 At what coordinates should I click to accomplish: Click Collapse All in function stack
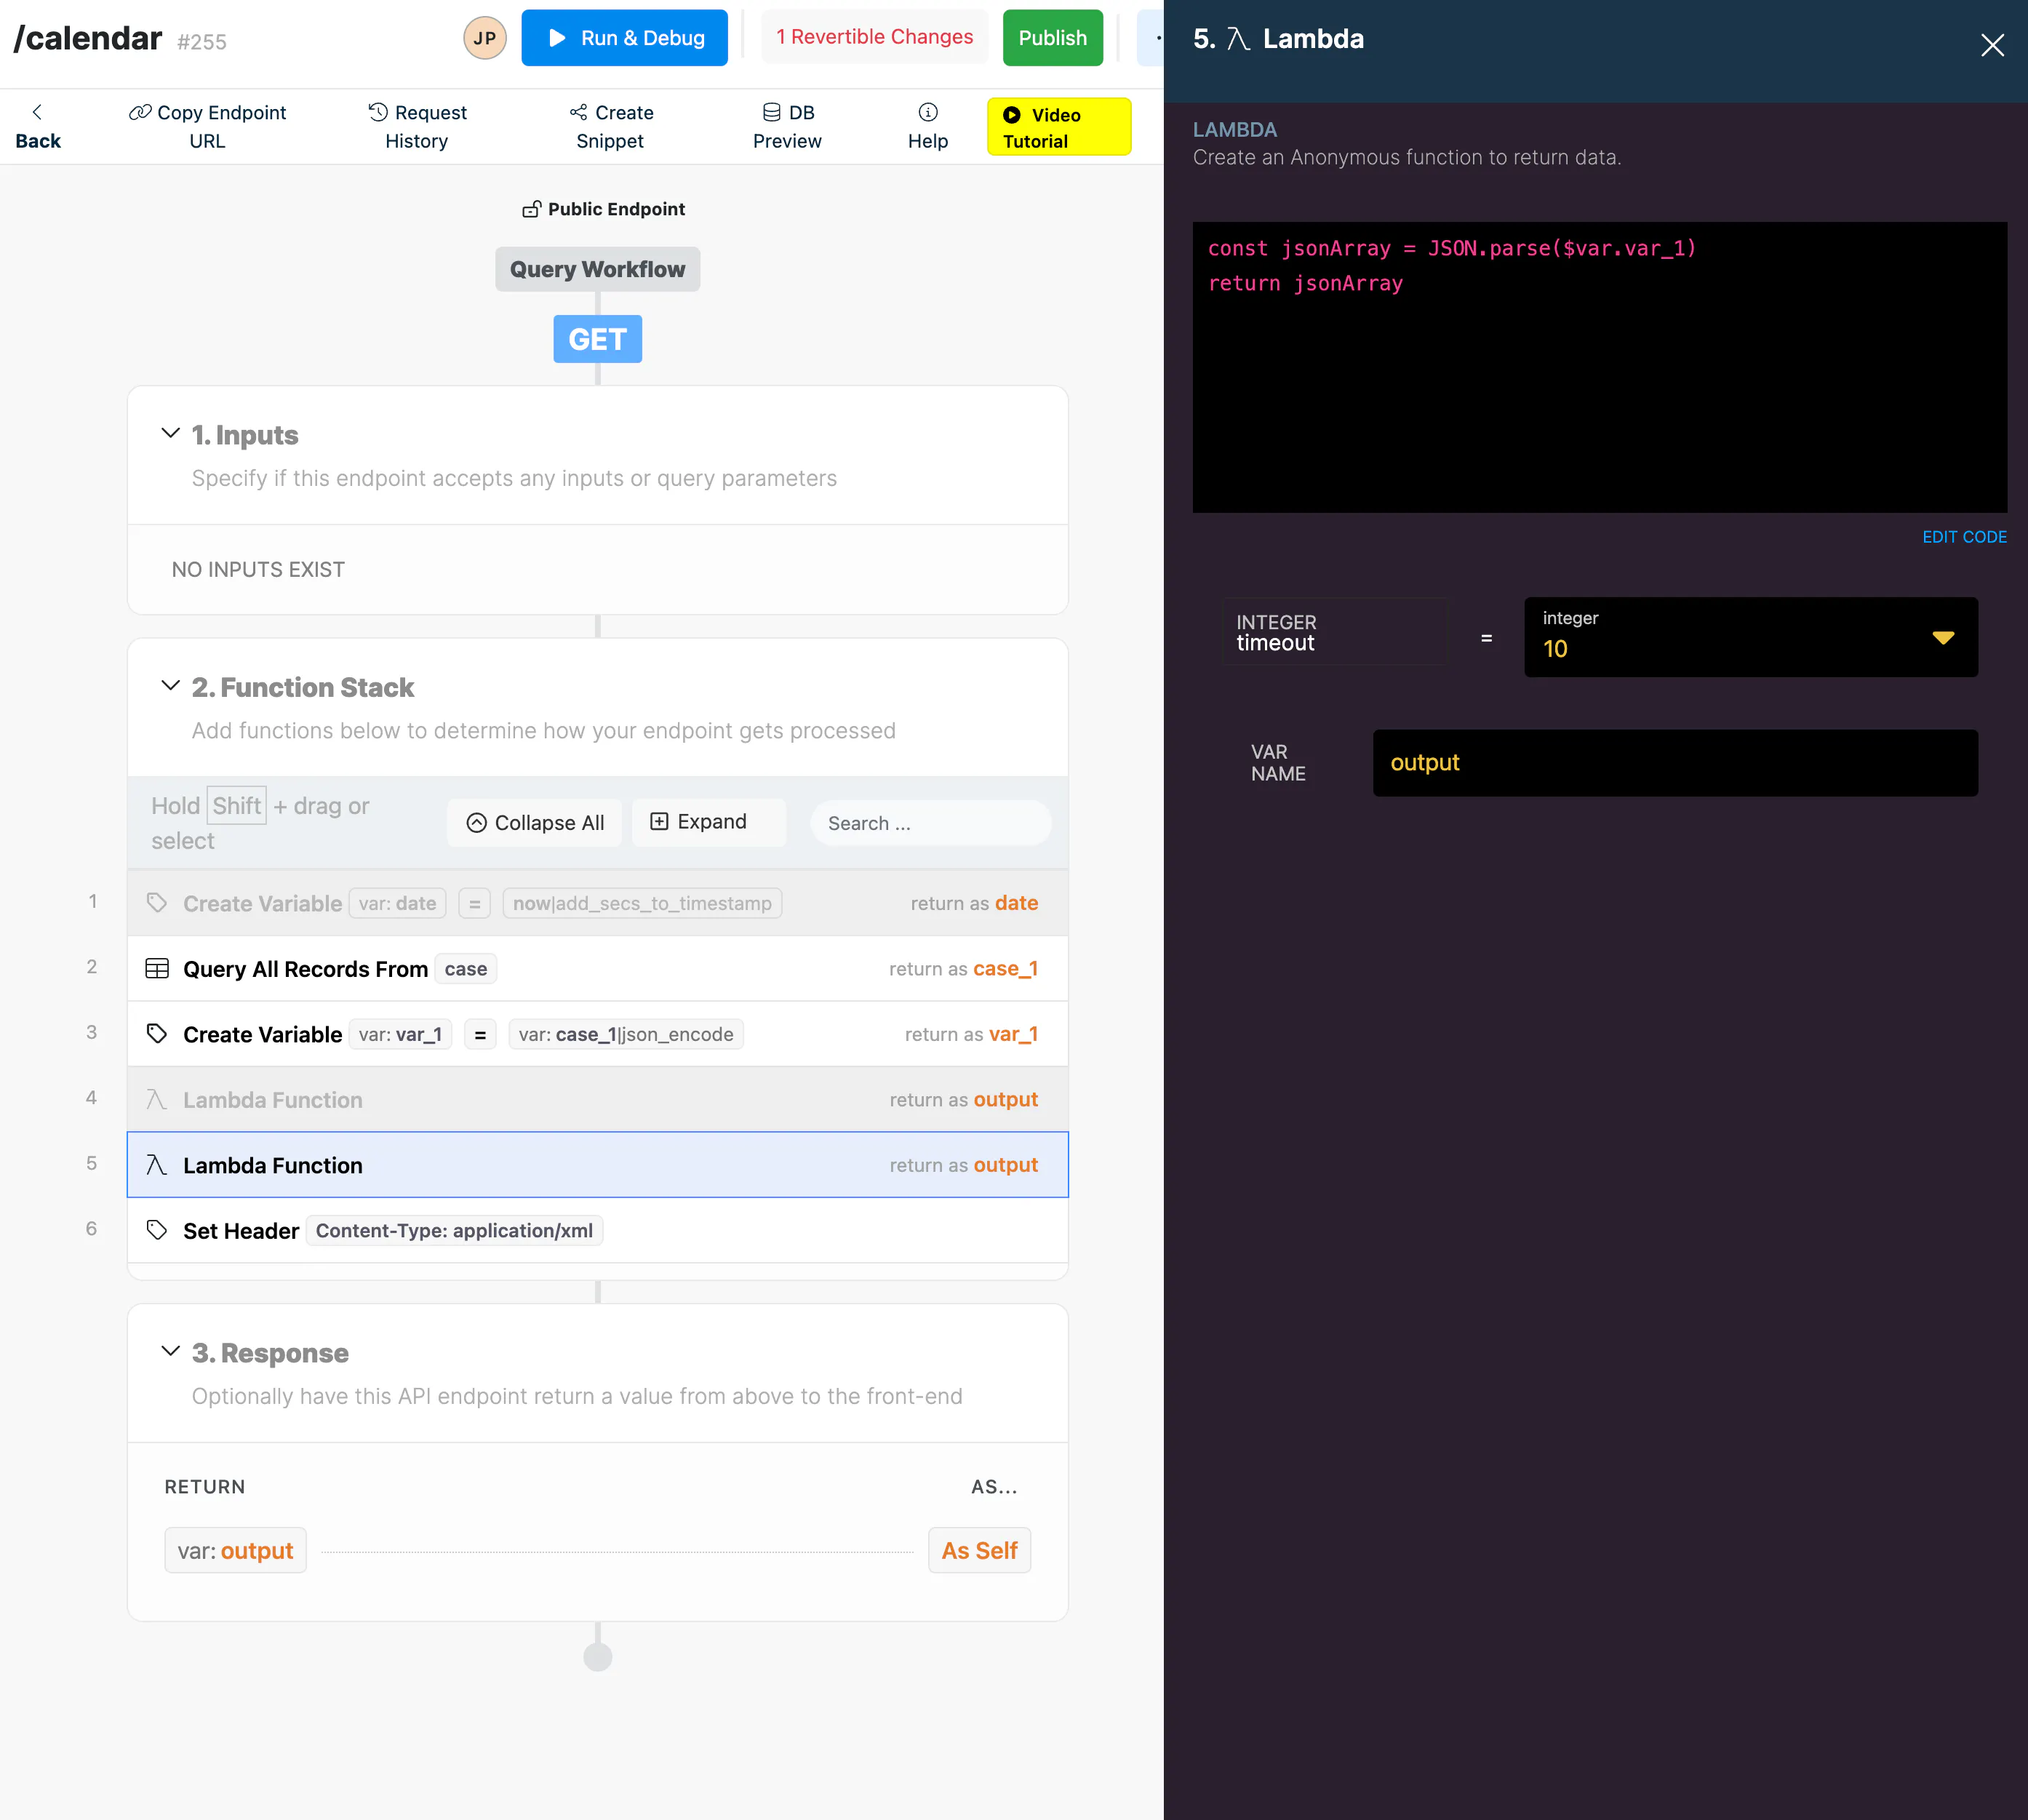tap(535, 823)
